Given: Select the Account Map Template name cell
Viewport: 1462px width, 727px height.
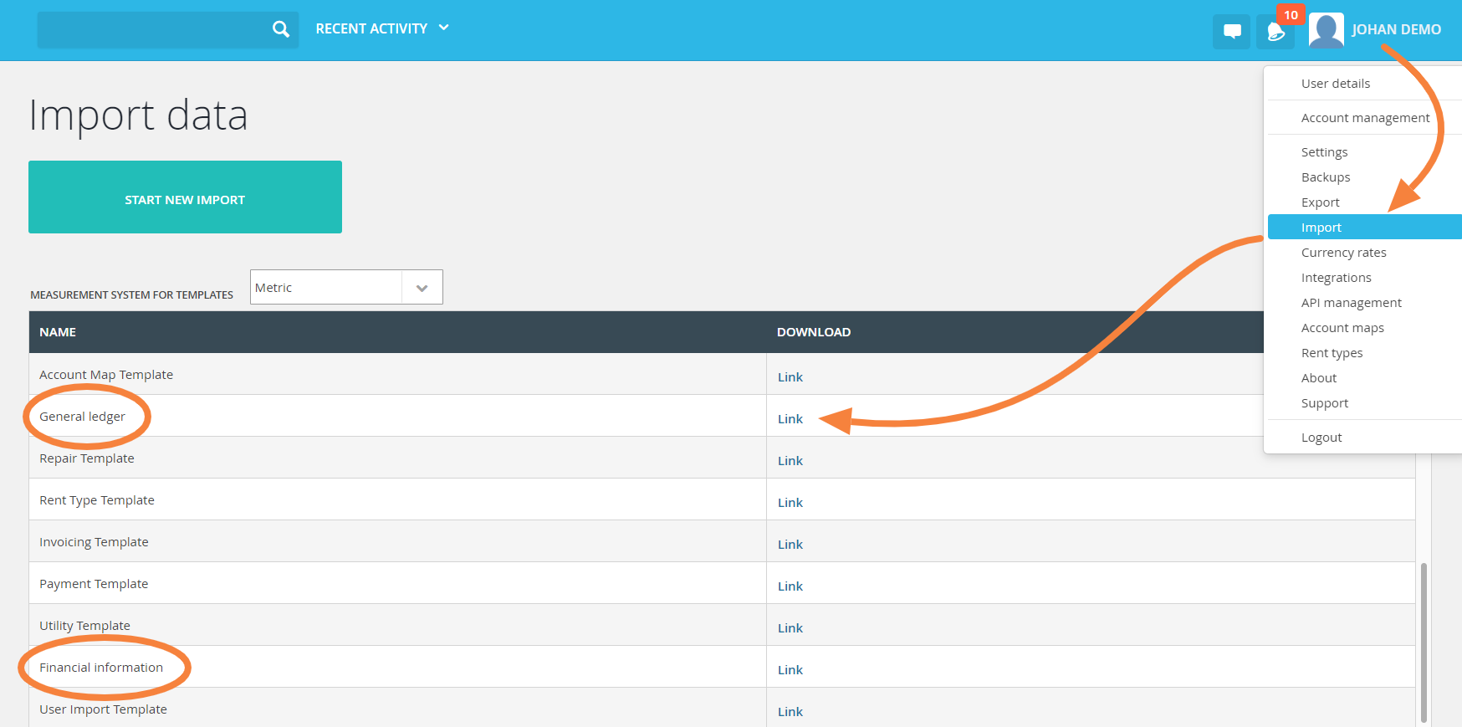Looking at the screenshot, I should [397, 374].
